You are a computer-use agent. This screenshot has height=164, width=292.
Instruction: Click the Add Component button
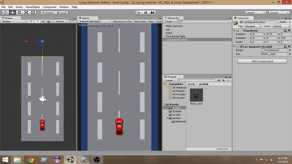(x=262, y=61)
